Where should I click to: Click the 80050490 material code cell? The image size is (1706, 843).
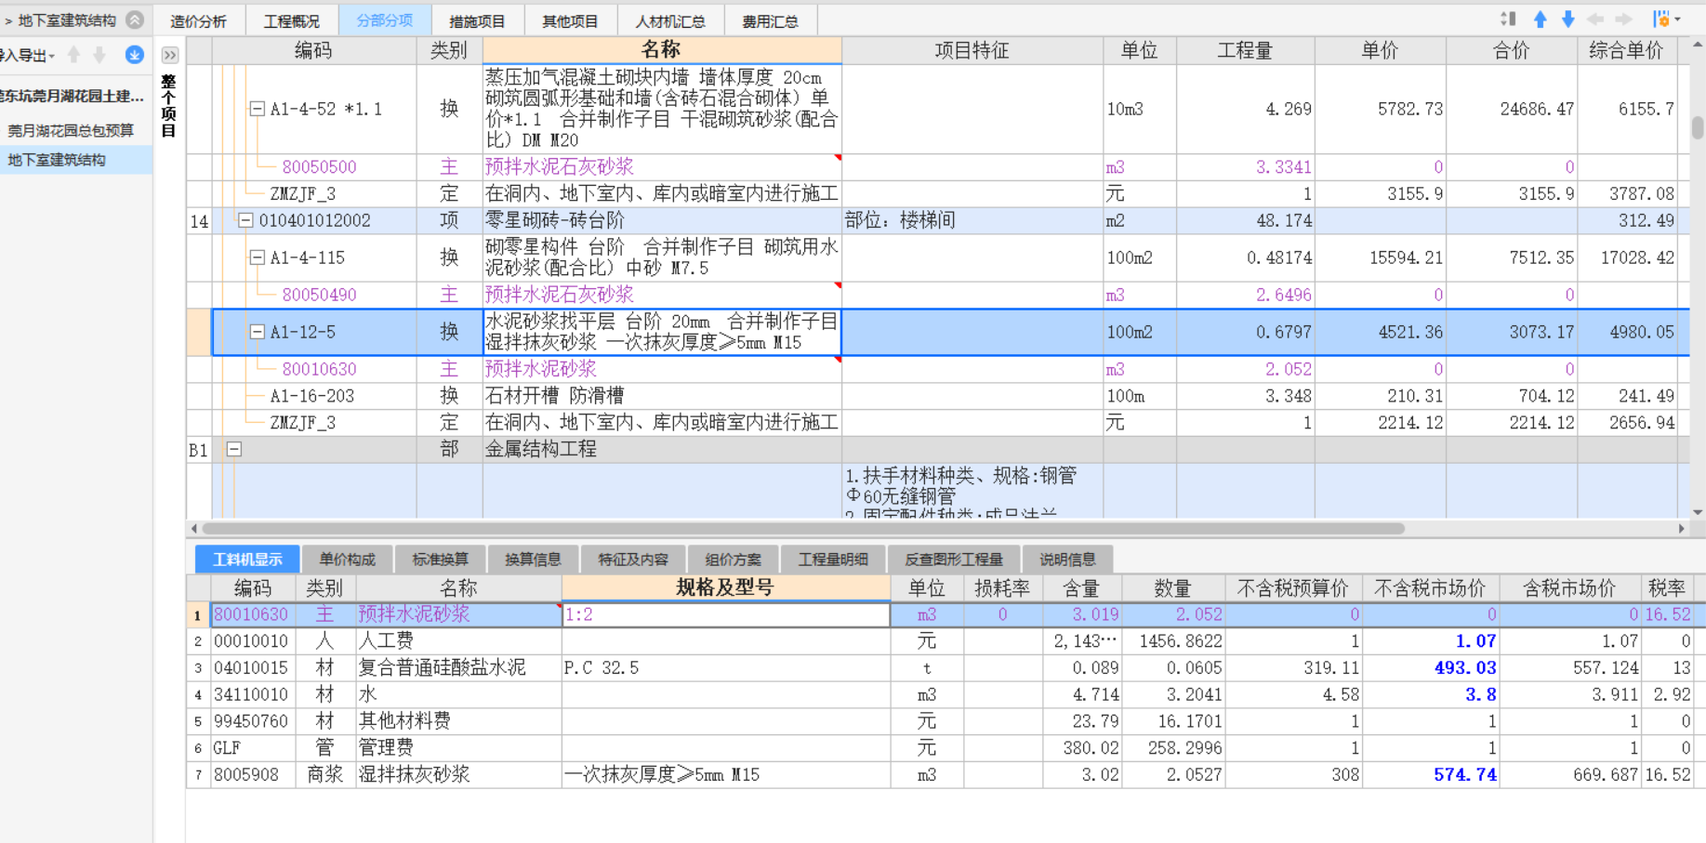coord(319,295)
